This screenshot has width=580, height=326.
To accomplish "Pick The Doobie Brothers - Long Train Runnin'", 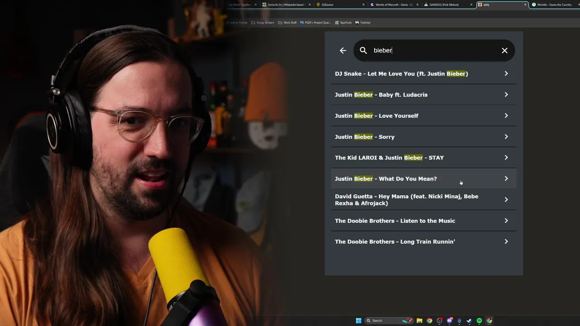I will tap(424, 241).
